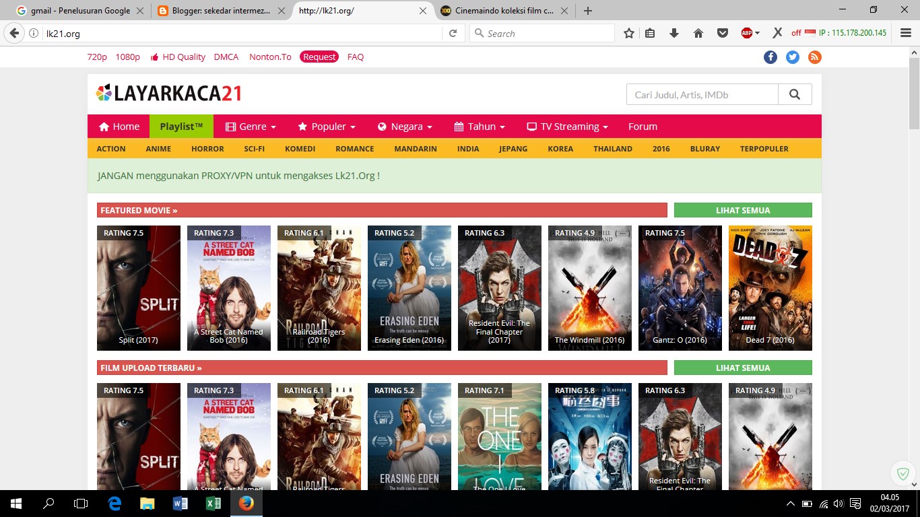Expand the Populer dropdown menu
The height and width of the screenshot is (517, 920).
[x=327, y=127]
